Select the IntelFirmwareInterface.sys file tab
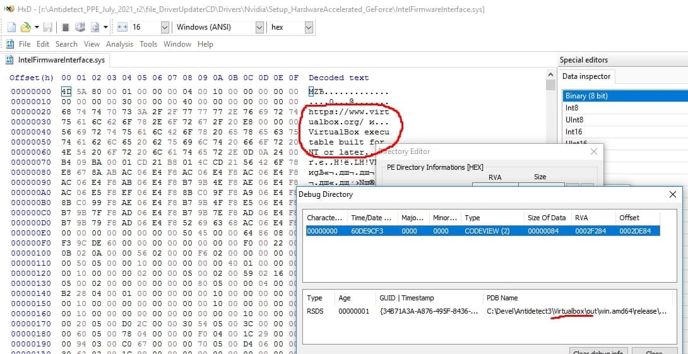This screenshot has width=688, height=354. point(56,60)
